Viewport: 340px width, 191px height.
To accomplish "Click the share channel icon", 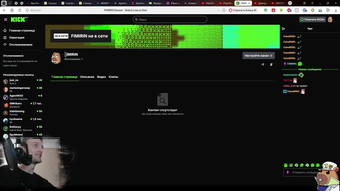I will pyautogui.click(x=263, y=64).
